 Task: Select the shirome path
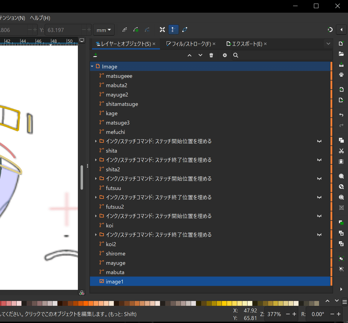pyautogui.click(x=210, y=254)
